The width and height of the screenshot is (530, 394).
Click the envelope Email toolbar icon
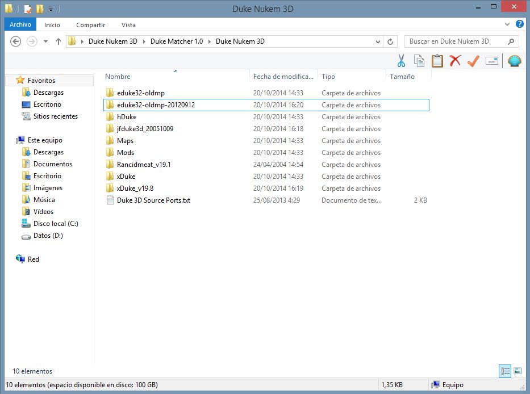(x=492, y=61)
